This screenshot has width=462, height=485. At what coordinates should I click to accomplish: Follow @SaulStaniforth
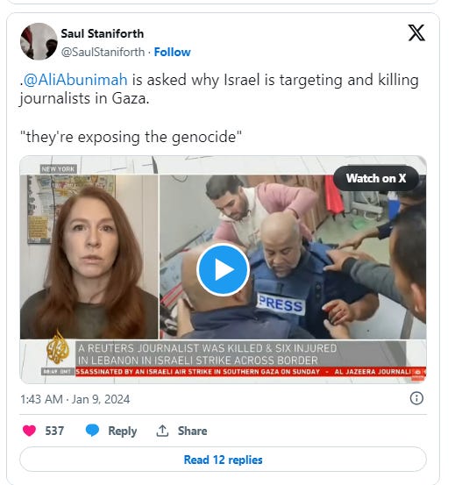click(x=172, y=52)
